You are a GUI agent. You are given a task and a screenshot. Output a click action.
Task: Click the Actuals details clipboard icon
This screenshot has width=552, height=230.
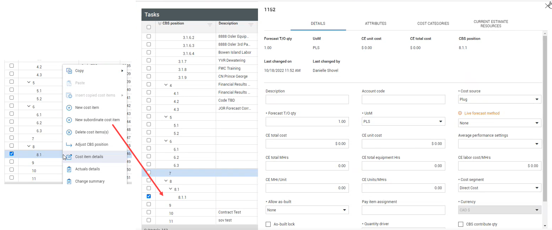[69, 169]
